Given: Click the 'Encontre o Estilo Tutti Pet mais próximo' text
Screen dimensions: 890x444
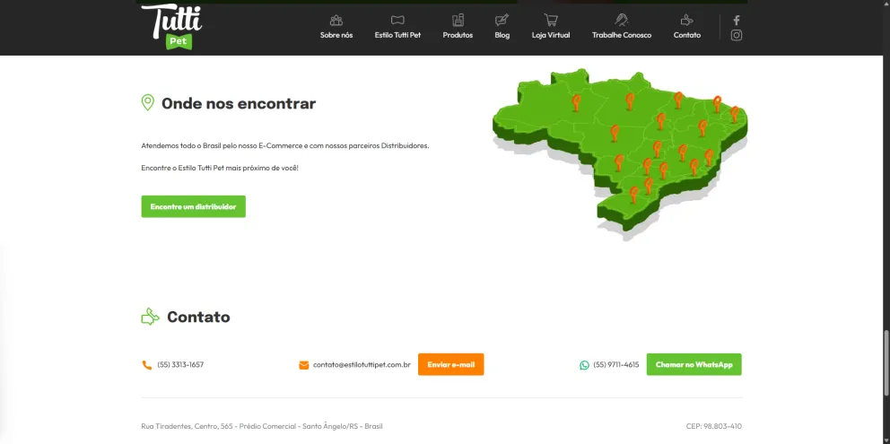Looking at the screenshot, I should tap(220, 169).
